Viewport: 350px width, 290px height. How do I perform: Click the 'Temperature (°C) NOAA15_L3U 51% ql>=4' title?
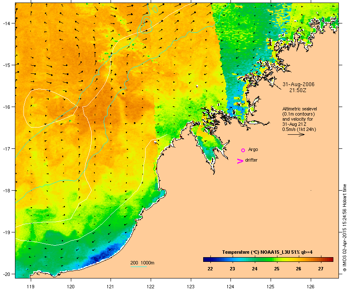point(267,252)
